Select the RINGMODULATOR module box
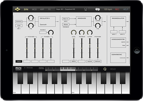The width and height of the screenshot is (143, 101). pos(118,22)
